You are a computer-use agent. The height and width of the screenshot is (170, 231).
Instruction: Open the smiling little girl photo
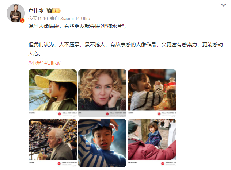tap(152, 93)
